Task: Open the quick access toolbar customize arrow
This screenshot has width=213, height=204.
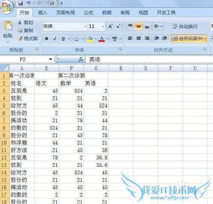Action: [x=61, y=3]
